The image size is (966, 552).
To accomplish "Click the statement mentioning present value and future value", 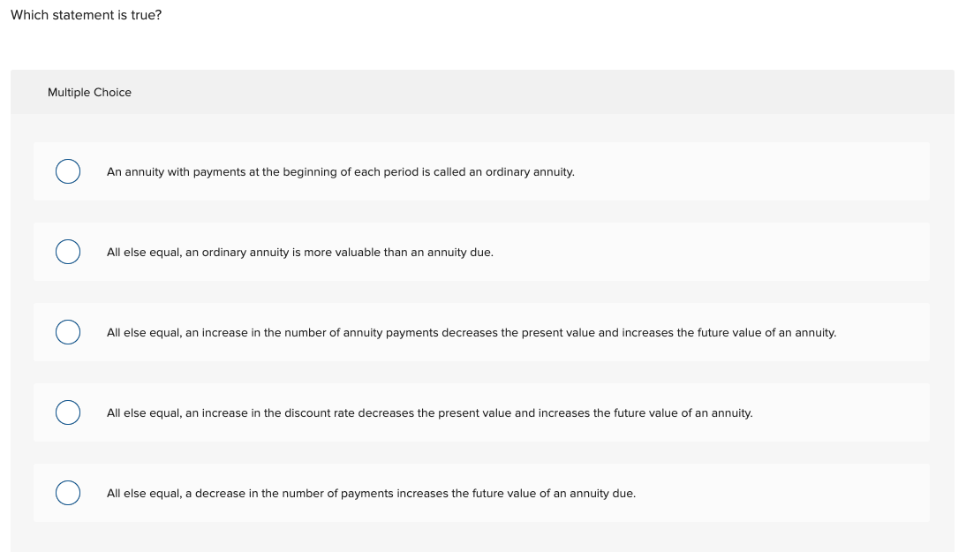I will click(x=472, y=332).
